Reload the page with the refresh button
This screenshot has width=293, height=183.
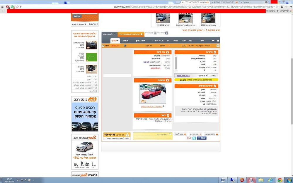tap(282, 7)
